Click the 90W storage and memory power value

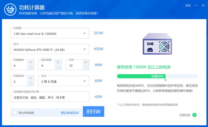[99, 65]
